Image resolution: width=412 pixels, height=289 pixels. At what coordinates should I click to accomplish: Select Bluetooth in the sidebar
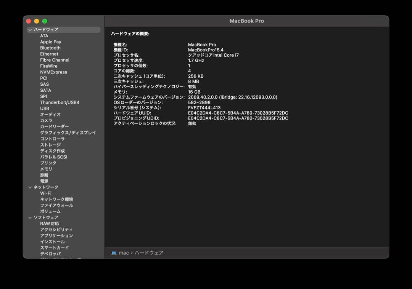(50, 48)
